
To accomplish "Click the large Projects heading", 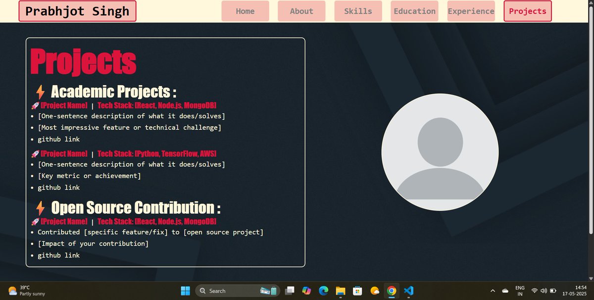I will [x=83, y=61].
